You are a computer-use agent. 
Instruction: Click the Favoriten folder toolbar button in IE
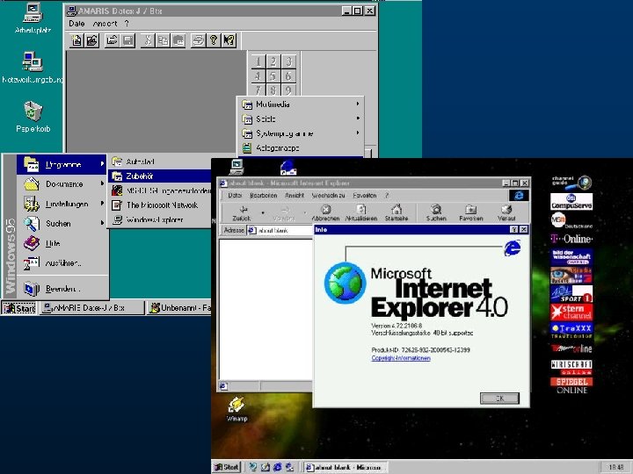coord(470,212)
